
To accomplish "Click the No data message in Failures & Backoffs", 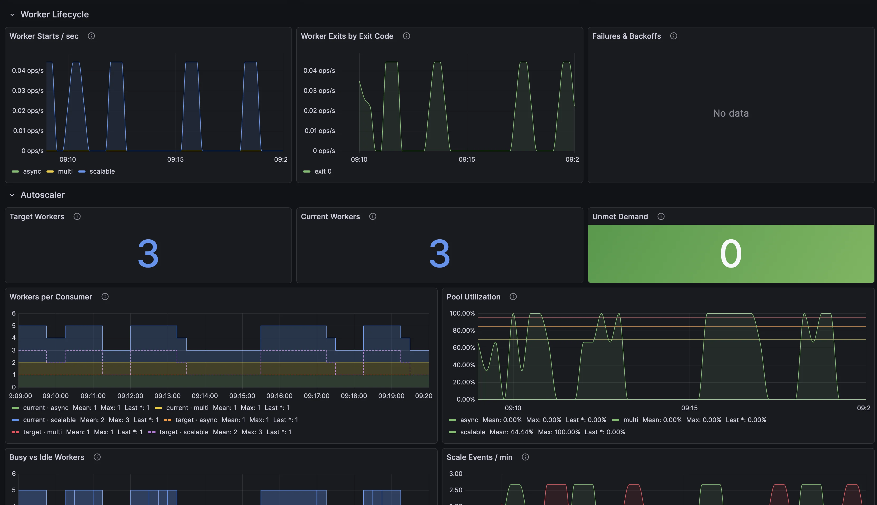I will pyautogui.click(x=731, y=113).
